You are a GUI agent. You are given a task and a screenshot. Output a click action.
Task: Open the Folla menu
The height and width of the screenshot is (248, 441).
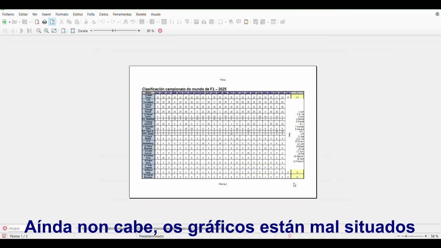click(x=91, y=14)
